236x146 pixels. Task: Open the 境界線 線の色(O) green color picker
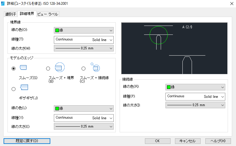coord(84,30)
